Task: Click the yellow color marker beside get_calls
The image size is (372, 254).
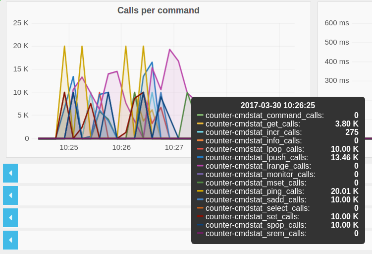Action: click(200, 124)
